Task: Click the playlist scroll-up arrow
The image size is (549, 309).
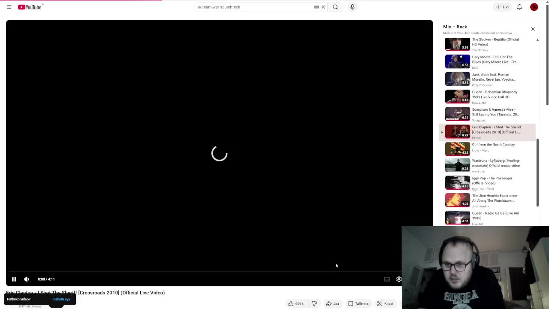Action: click(x=537, y=40)
